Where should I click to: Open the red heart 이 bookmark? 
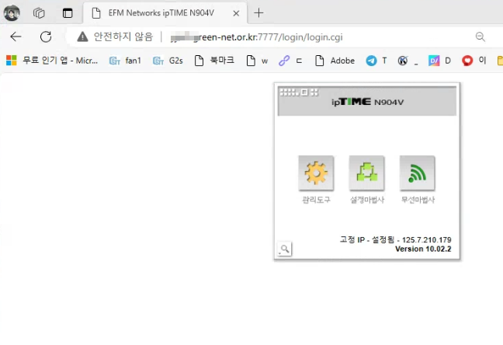point(474,61)
